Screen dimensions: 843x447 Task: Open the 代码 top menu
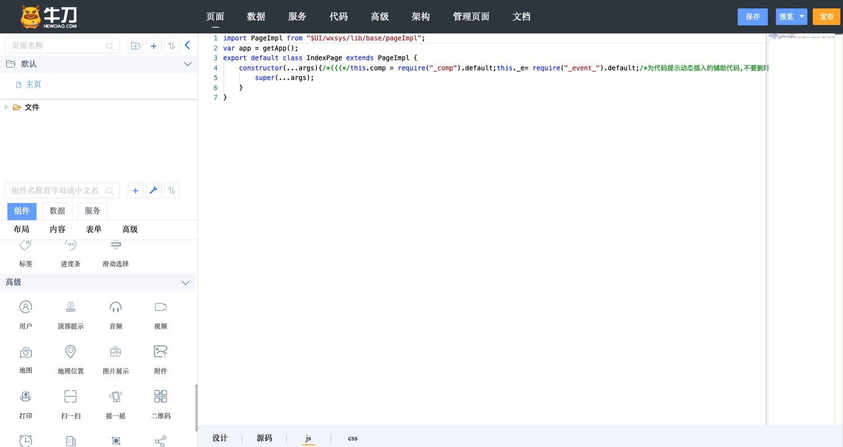tap(338, 17)
